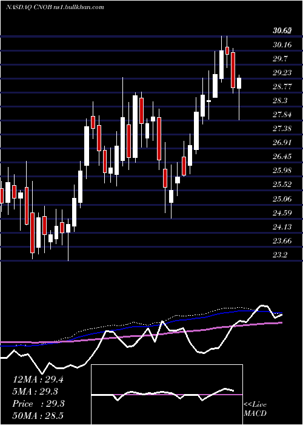Select the 23.66 price axis label
The image size is (303, 425).
(x=282, y=241)
